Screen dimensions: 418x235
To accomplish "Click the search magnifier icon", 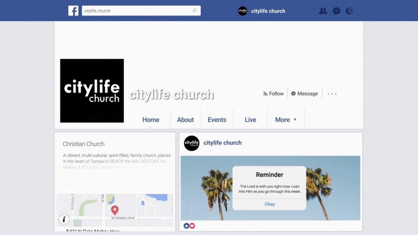I will (195, 11).
